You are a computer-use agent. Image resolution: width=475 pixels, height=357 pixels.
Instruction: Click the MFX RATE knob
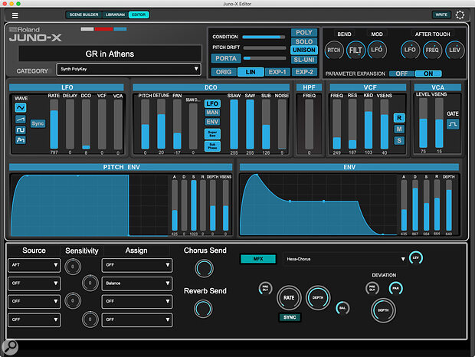[x=289, y=298]
